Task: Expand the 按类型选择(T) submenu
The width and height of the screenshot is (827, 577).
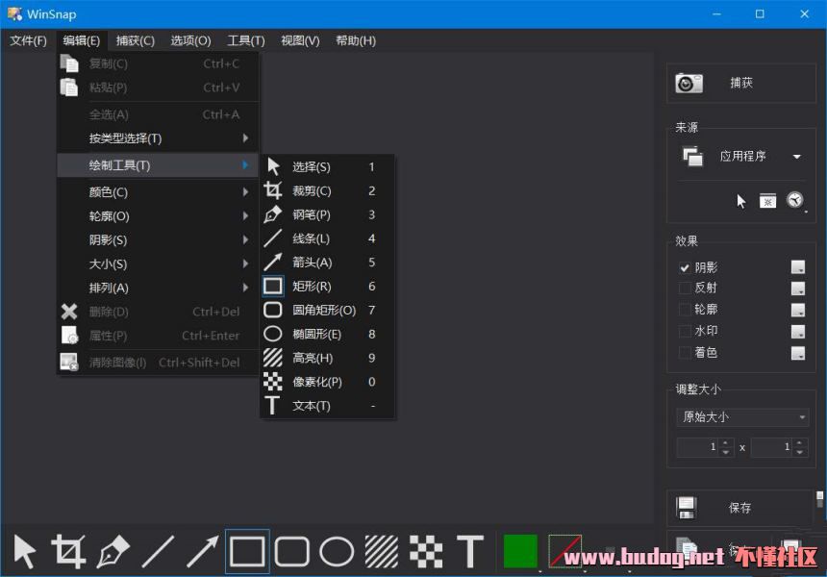Action: coord(158,138)
